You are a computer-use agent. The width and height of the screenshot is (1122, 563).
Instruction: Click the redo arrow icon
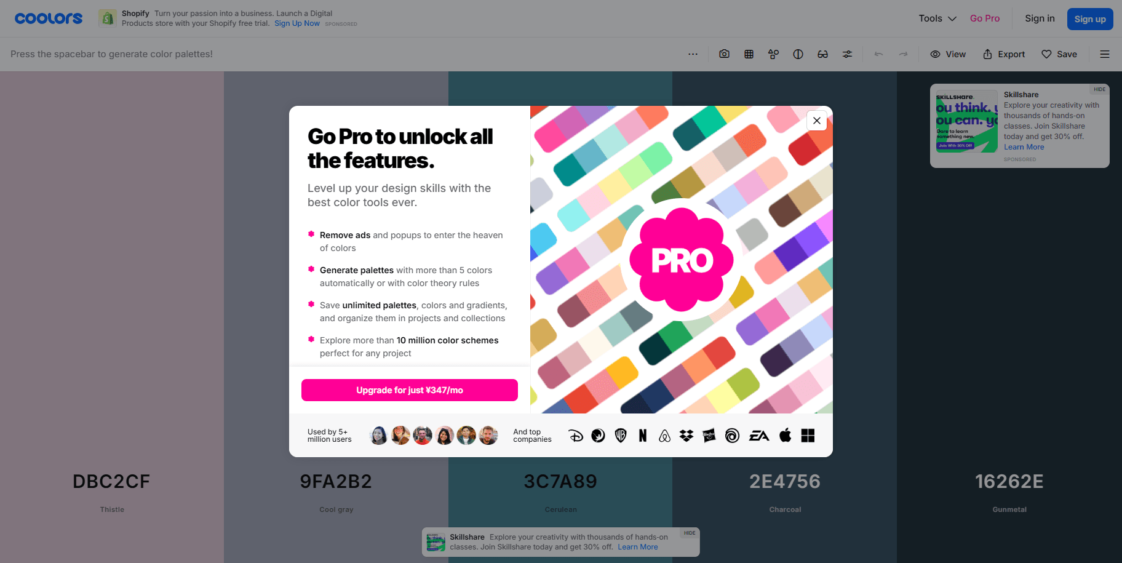coord(903,54)
